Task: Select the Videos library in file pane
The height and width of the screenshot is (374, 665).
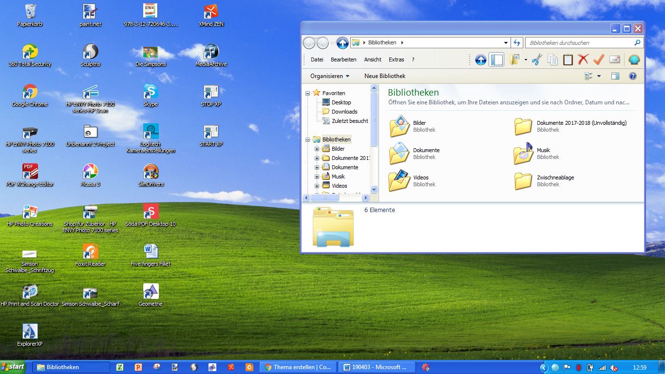Action: pyautogui.click(x=412, y=181)
